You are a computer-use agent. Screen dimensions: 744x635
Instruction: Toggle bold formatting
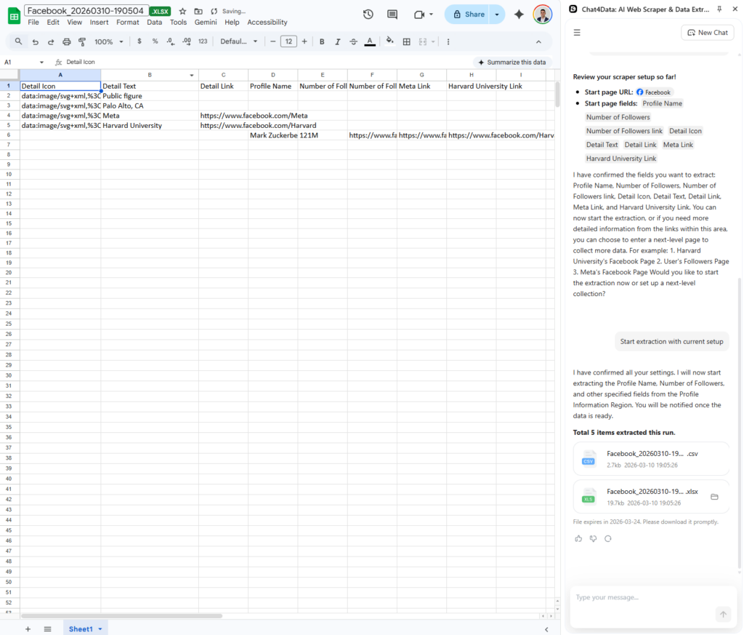[322, 41]
